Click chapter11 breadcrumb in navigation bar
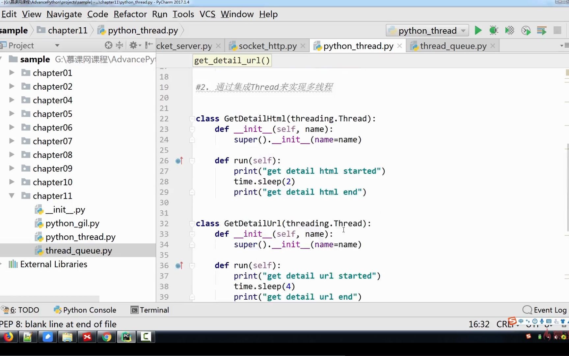569x356 pixels. point(63,30)
